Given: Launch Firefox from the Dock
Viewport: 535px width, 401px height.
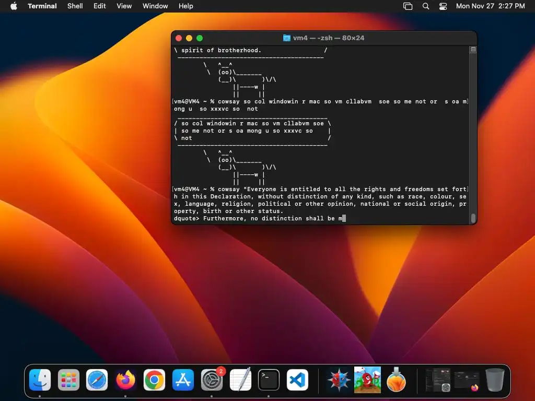Looking at the screenshot, I should (125, 380).
